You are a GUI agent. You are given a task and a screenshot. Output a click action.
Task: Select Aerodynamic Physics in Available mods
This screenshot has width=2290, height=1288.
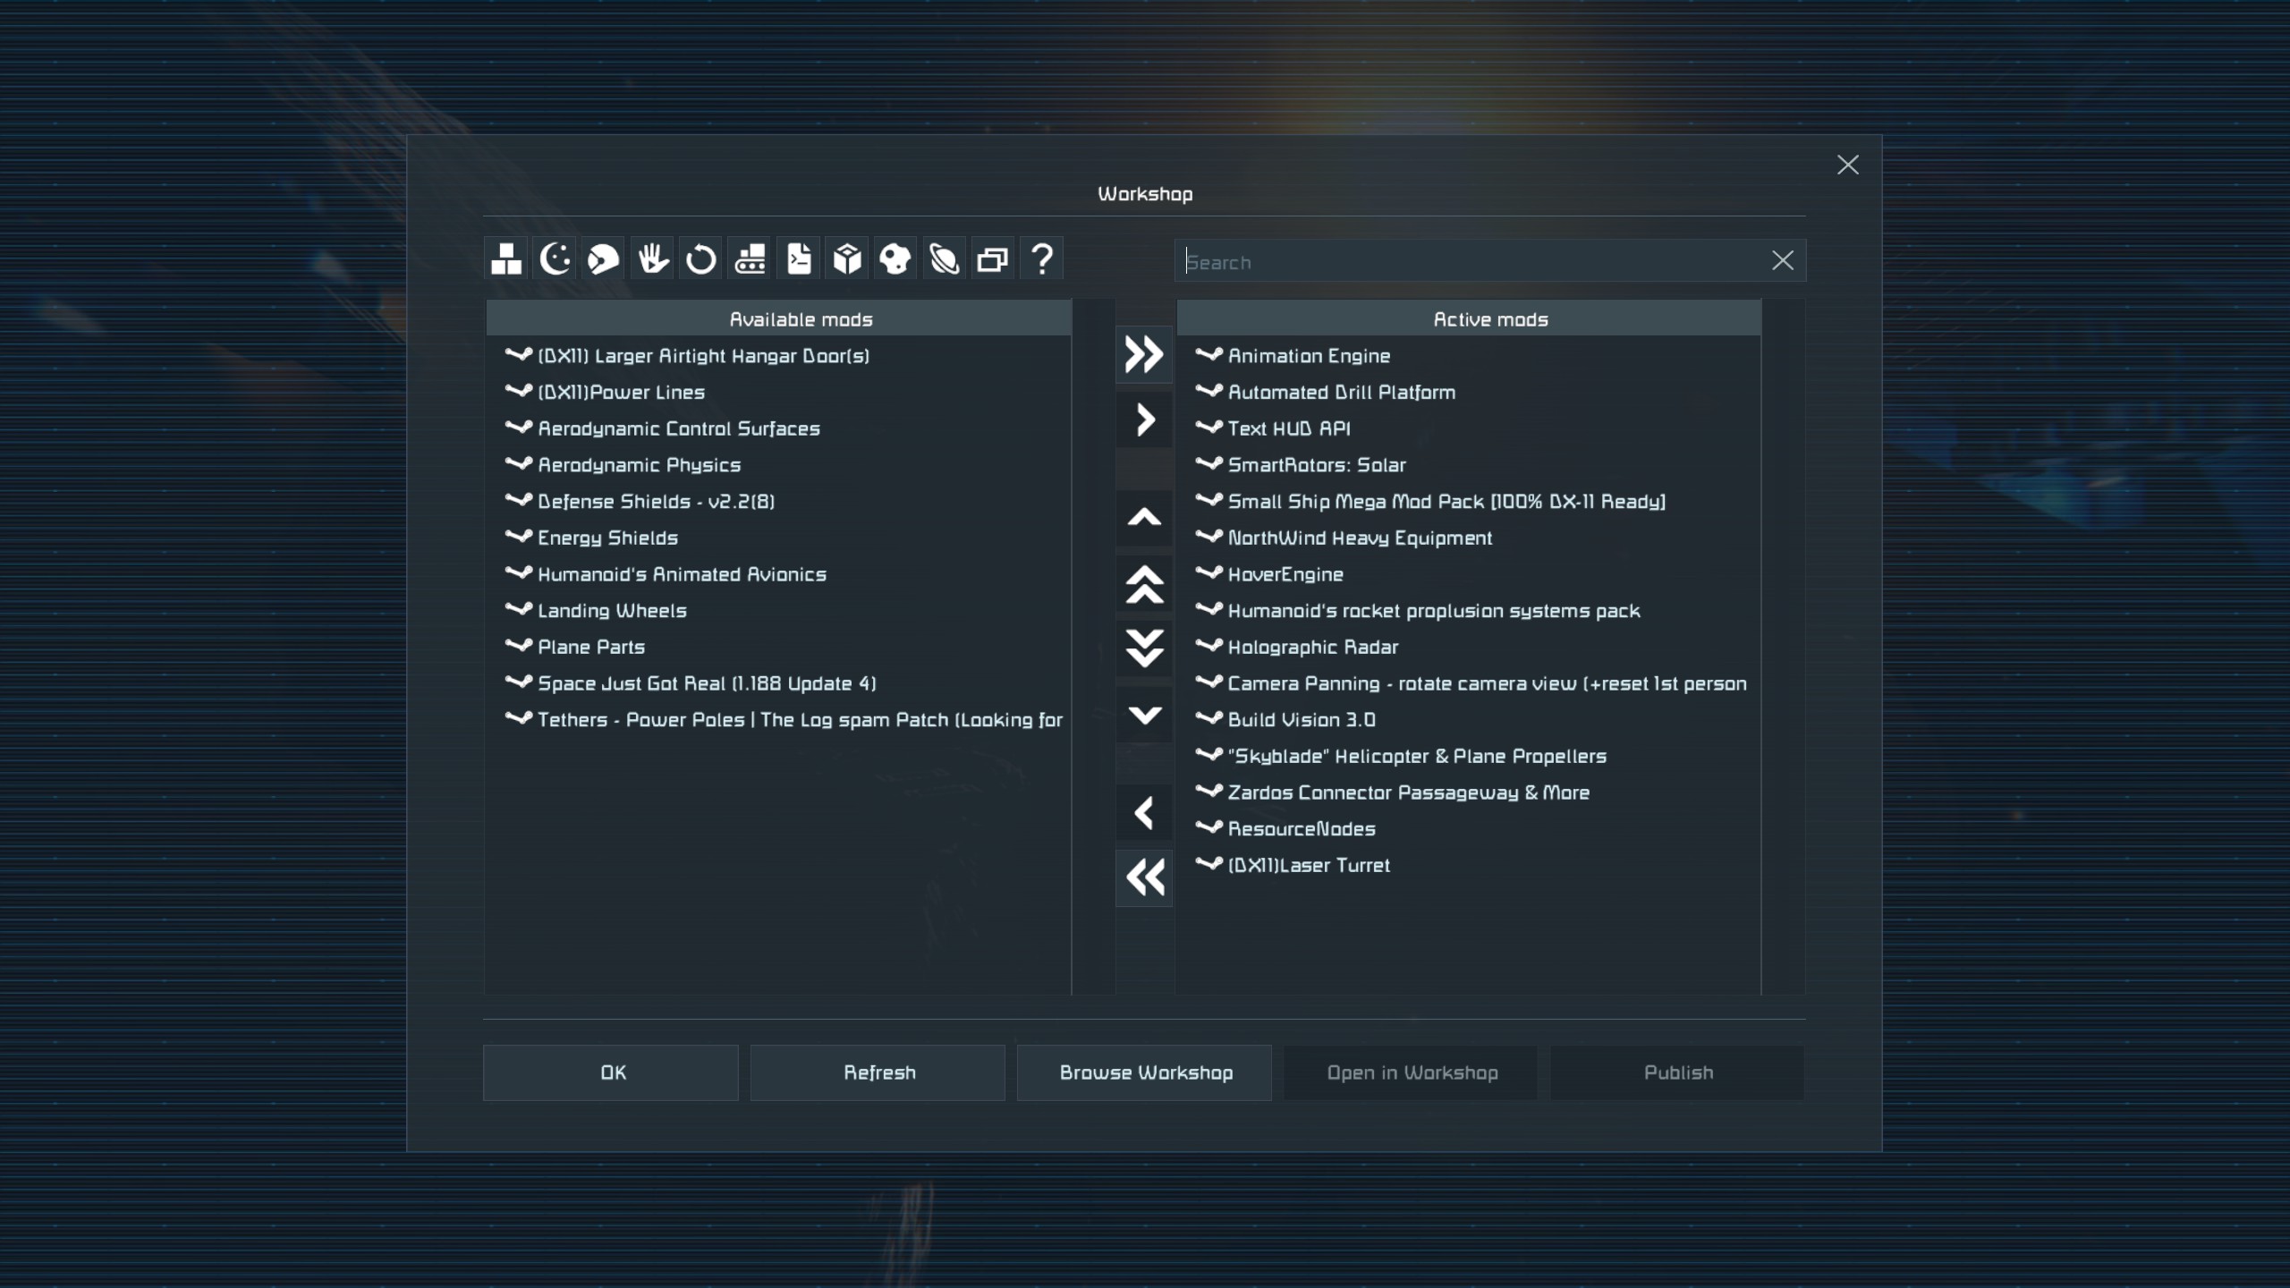pos(639,465)
